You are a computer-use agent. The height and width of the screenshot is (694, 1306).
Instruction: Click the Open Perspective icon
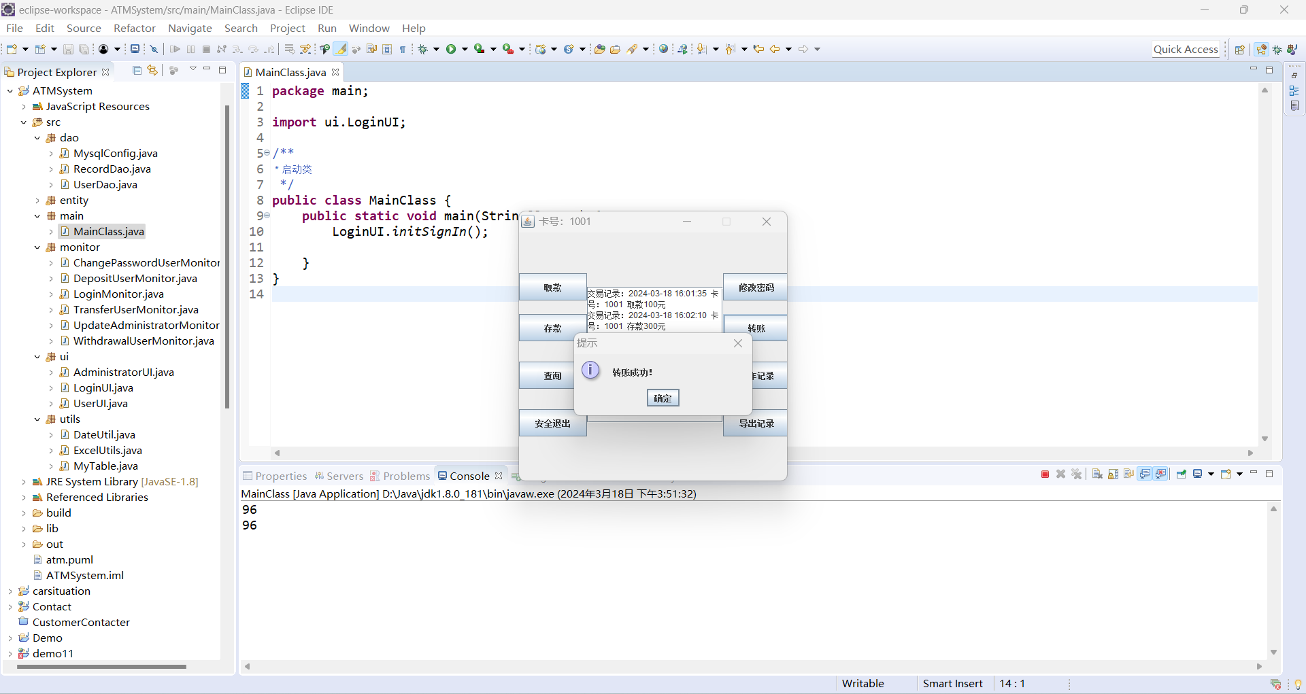(1240, 49)
